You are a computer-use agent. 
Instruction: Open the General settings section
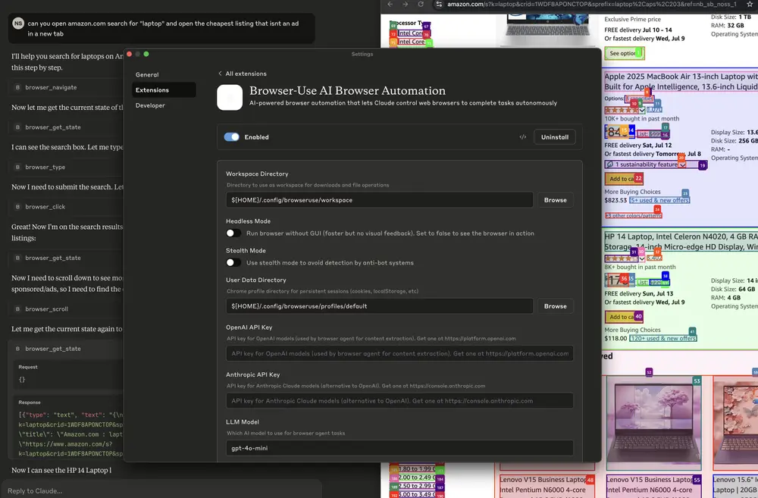[x=147, y=75]
